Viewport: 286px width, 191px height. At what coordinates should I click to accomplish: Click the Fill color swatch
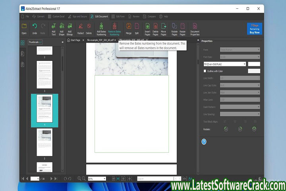click(254, 64)
